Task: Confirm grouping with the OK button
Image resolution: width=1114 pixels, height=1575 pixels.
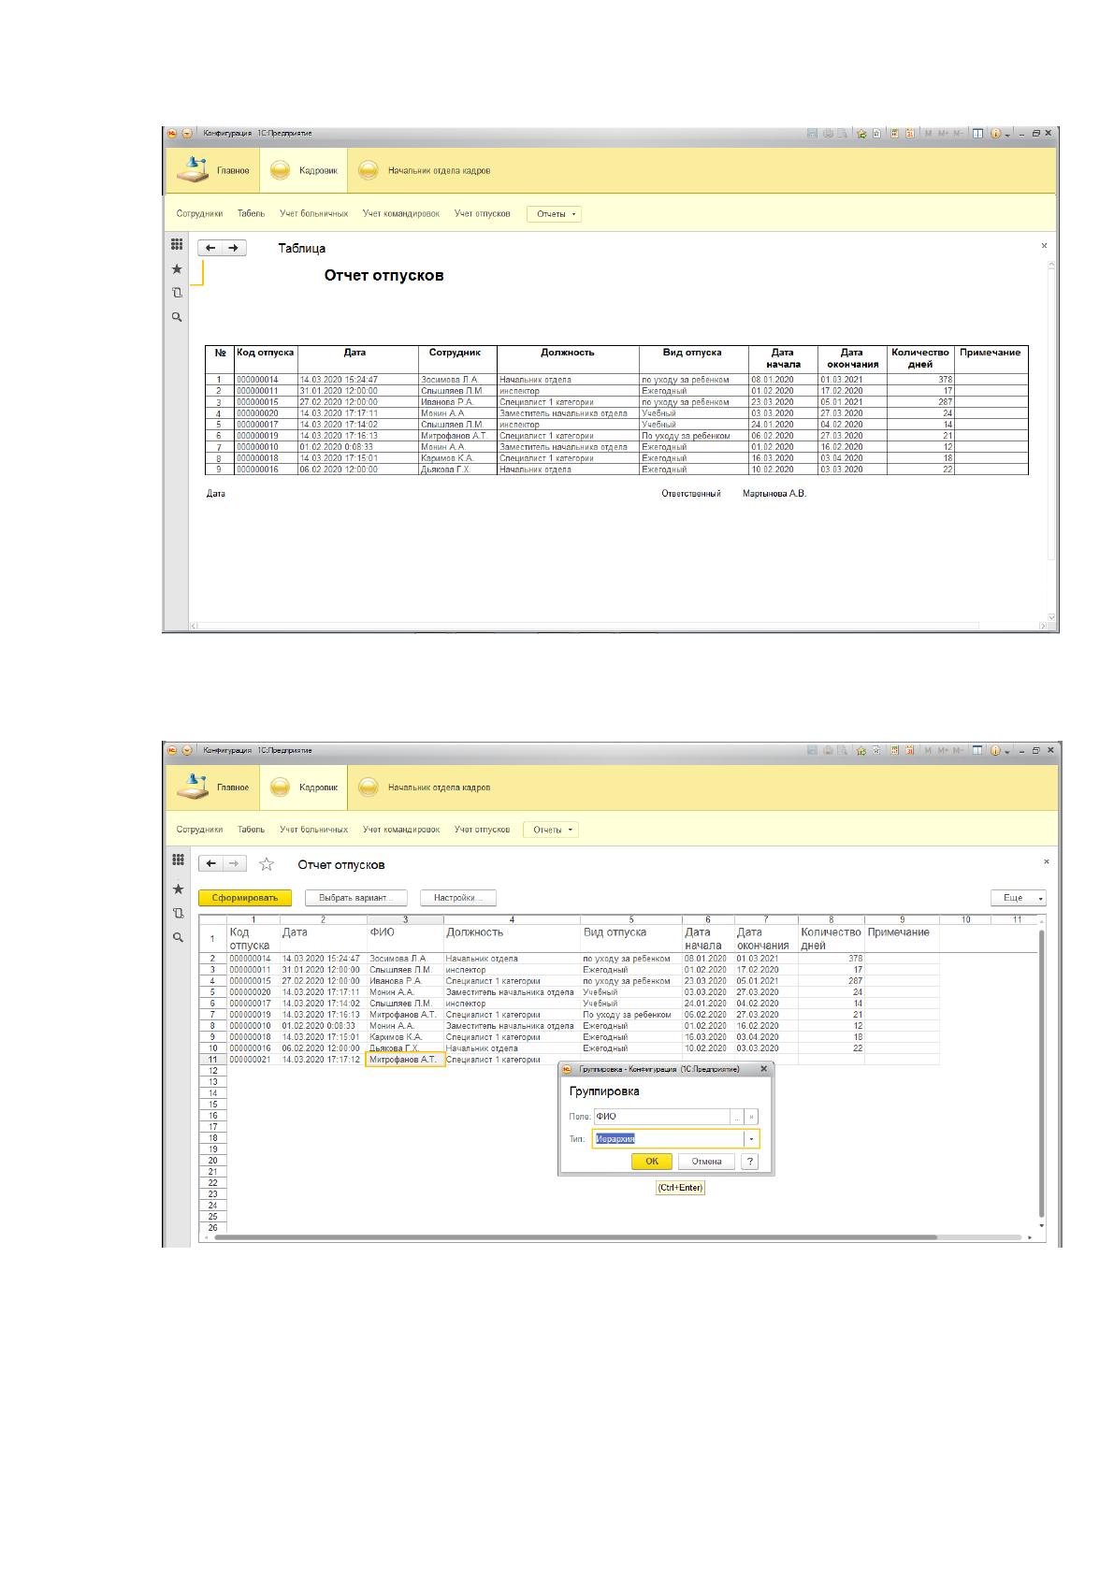Action: click(652, 1161)
